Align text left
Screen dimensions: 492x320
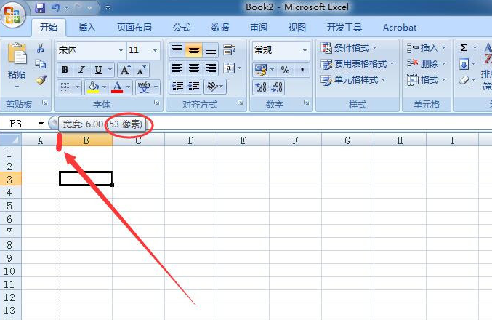177,68
